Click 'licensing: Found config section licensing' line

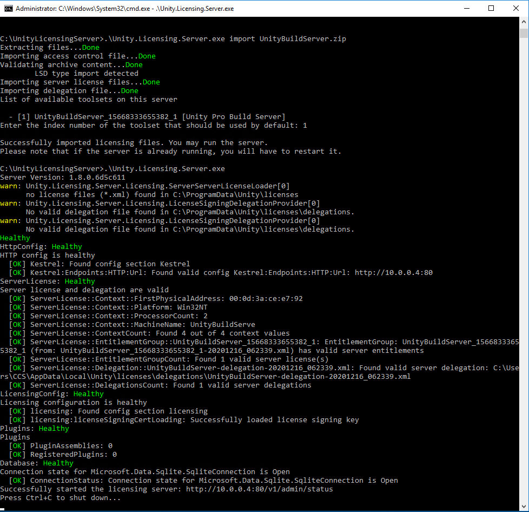pos(108,411)
